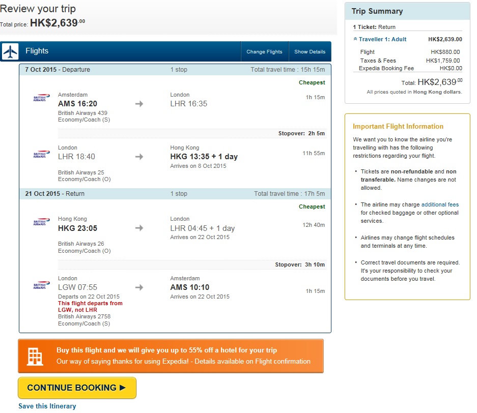Collapse the Traveller 1 chevron icon
The height and width of the screenshot is (413, 477).
355,39
